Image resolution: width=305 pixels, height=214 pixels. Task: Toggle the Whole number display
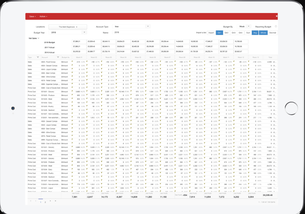click(263, 33)
